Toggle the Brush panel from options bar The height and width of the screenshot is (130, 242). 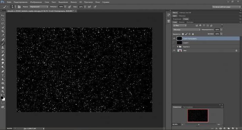click(19, 7)
